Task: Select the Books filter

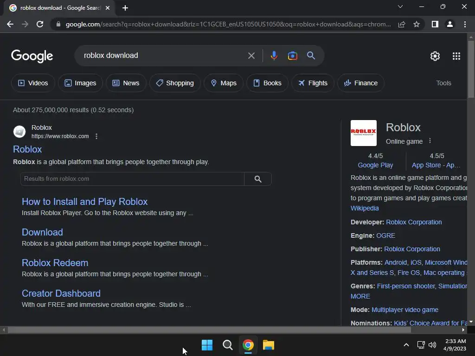Action: (267, 83)
